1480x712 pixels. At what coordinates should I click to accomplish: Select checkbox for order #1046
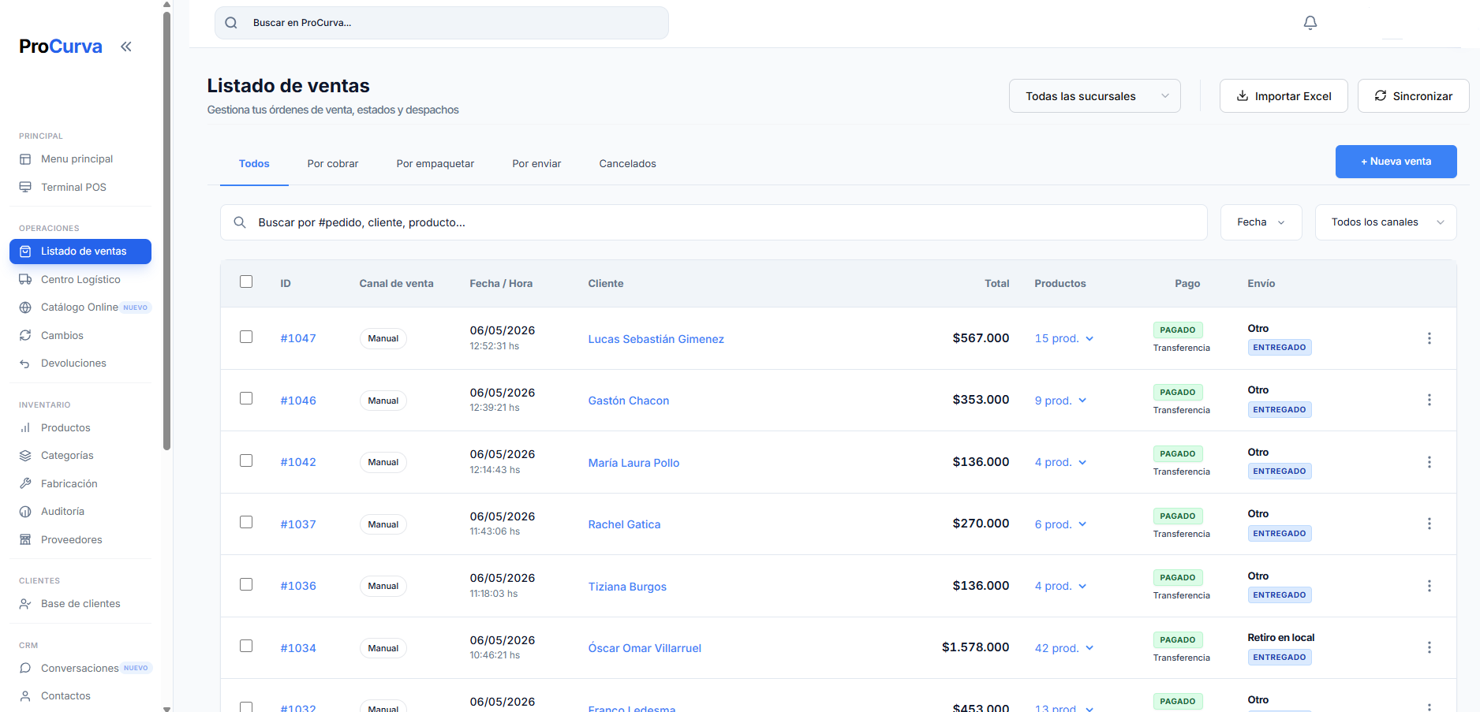pyautogui.click(x=246, y=398)
